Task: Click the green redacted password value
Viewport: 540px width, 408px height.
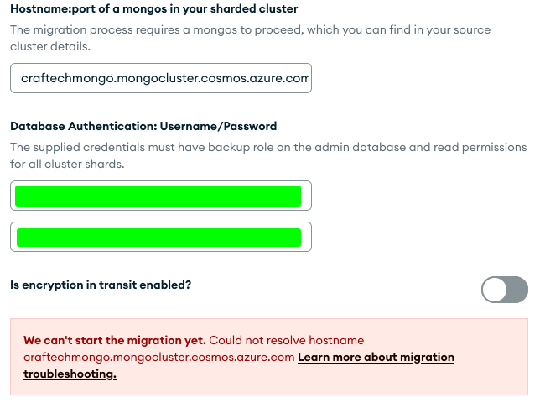Action: [x=158, y=237]
